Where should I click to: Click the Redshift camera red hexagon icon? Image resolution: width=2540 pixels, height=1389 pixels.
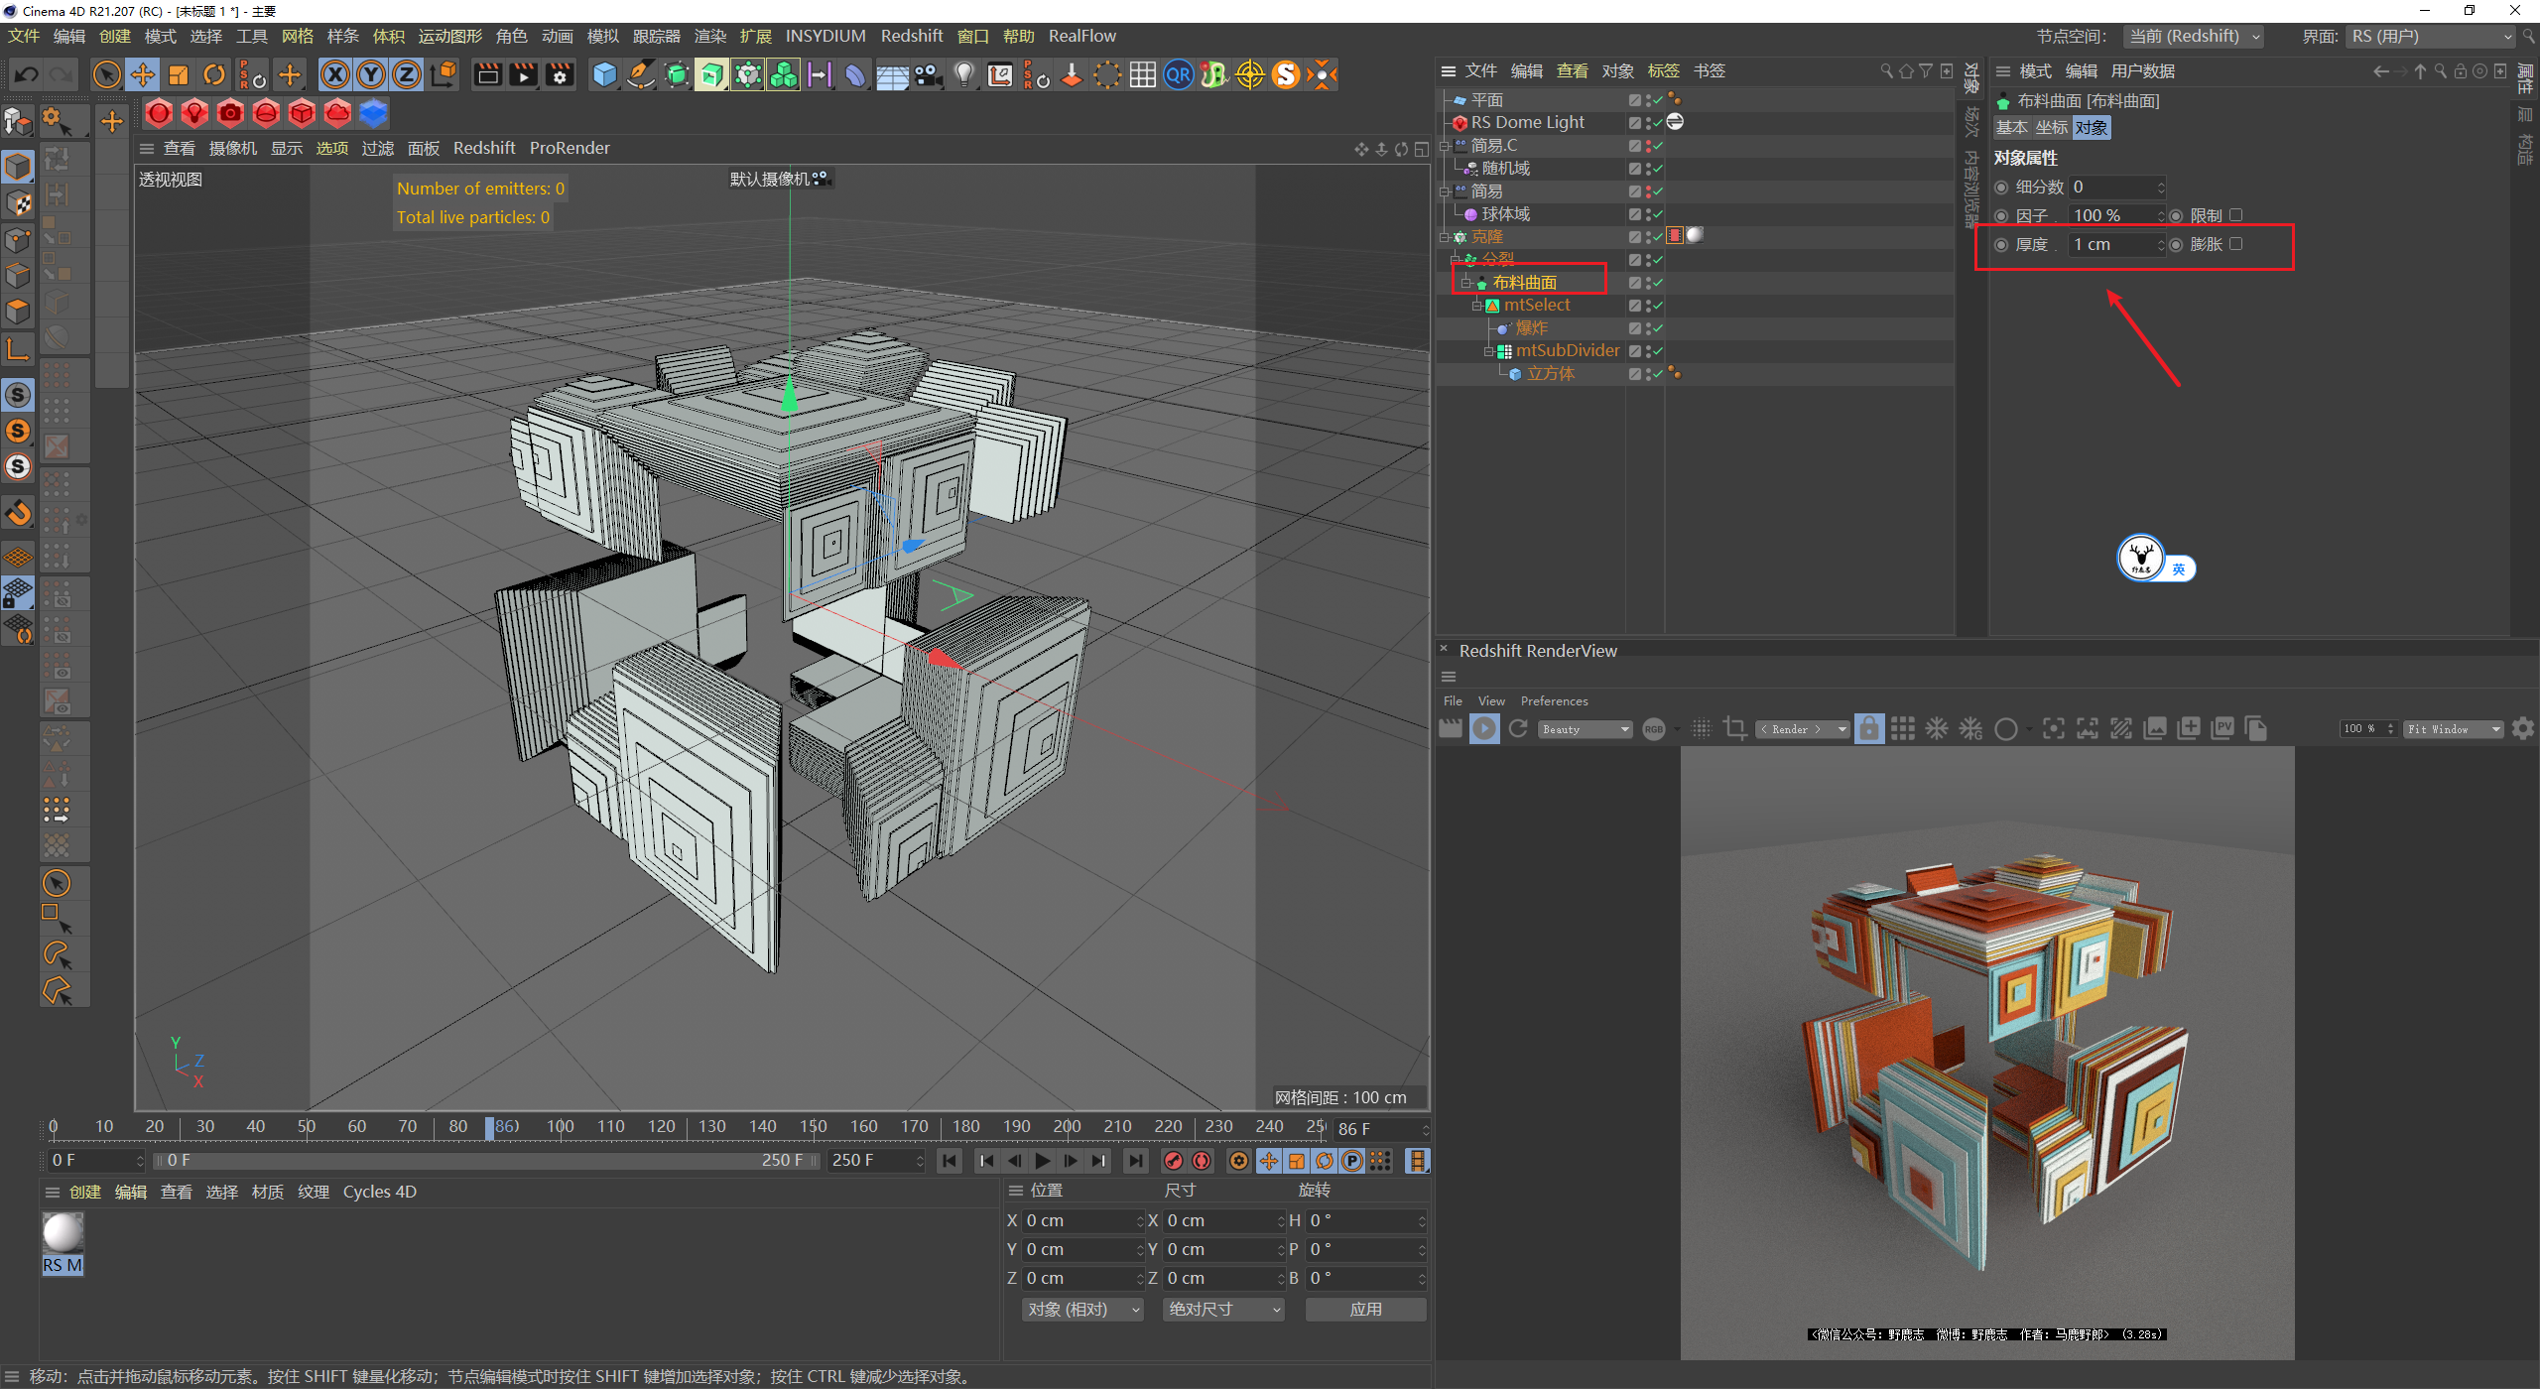230,113
